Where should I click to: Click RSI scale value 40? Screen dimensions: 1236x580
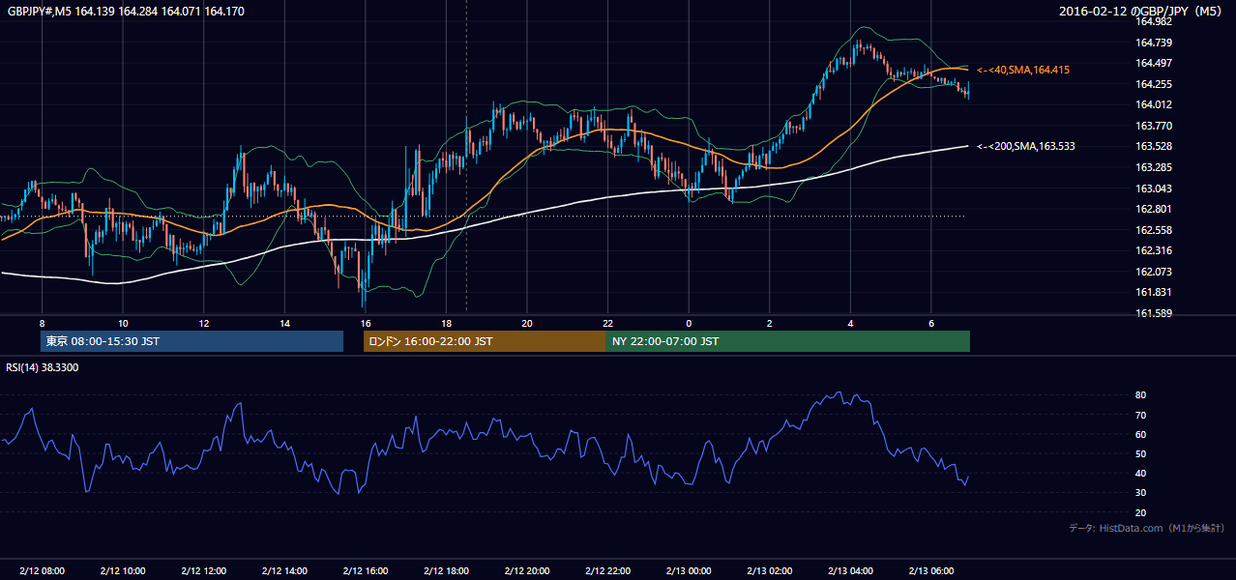tap(1140, 473)
